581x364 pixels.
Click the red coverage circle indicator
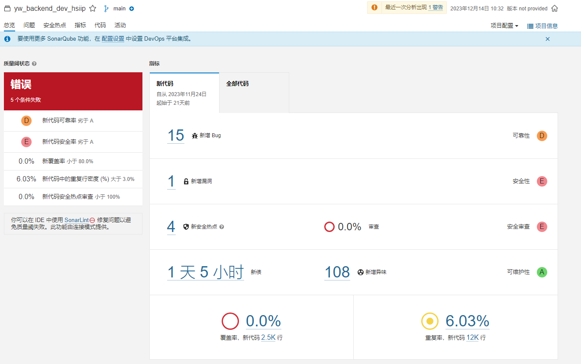(x=230, y=322)
